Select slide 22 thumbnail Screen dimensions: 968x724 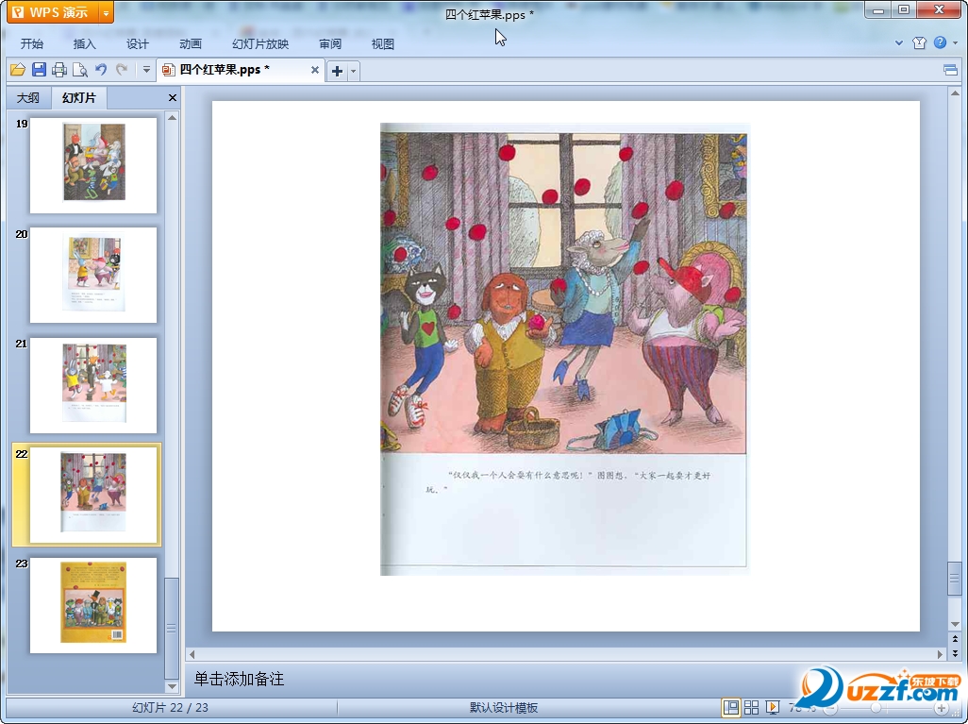click(x=93, y=495)
